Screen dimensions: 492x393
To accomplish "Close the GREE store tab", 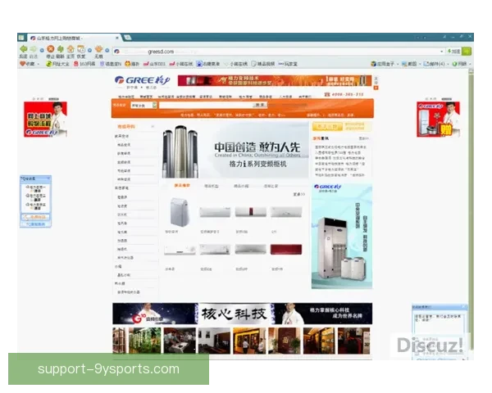I will tap(116, 38).
